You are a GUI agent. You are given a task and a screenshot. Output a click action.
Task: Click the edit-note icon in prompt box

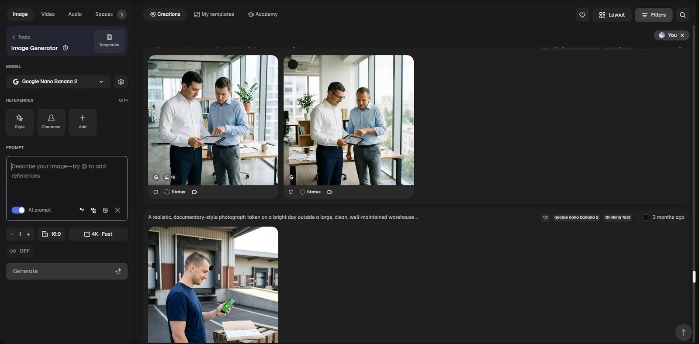pos(105,210)
